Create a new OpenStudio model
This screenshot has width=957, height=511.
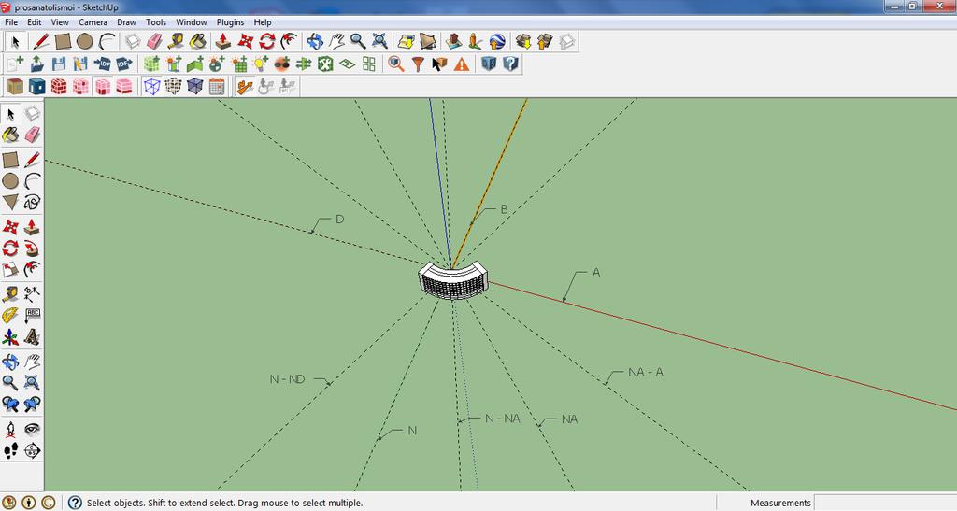[15, 64]
